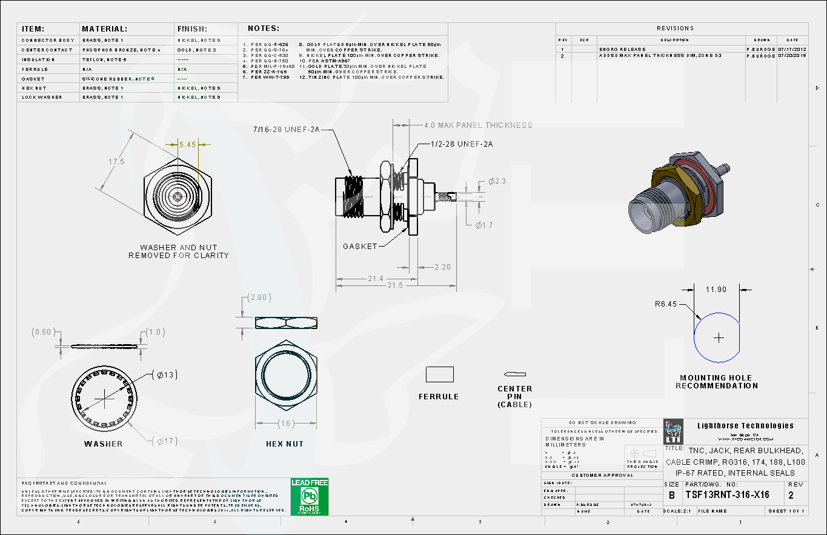
Task: Click the highlighted 5.45 dimension value
Action: pyautogui.click(x=187, y=145)
